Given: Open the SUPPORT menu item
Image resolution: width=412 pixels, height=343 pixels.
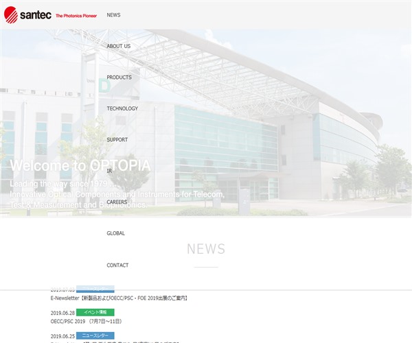Looking at the screenshot, I should tap(117, 140).
